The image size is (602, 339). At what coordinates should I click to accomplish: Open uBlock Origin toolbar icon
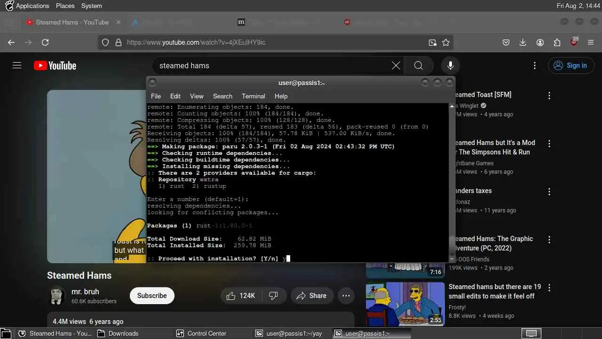[574, 42]
